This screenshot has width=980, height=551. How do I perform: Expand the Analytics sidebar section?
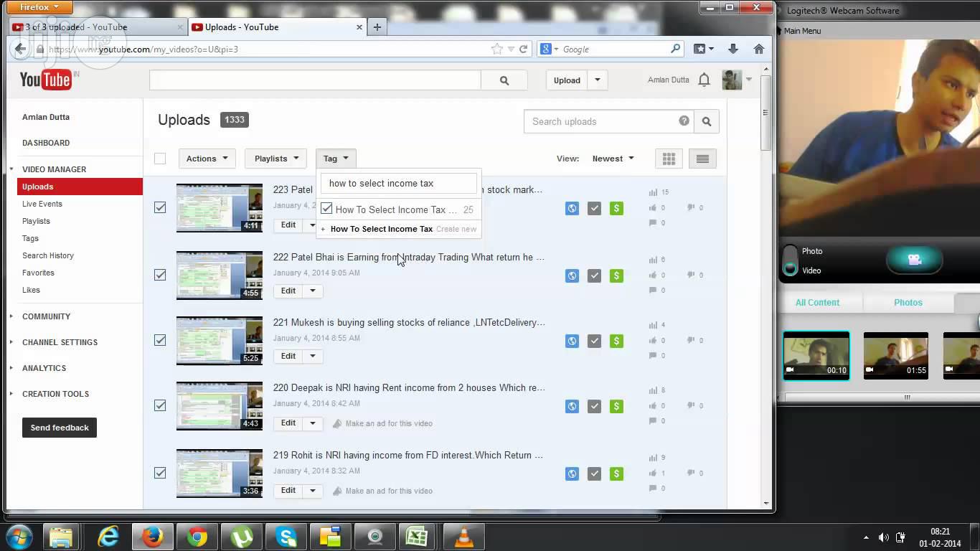(x=44, y=368)
